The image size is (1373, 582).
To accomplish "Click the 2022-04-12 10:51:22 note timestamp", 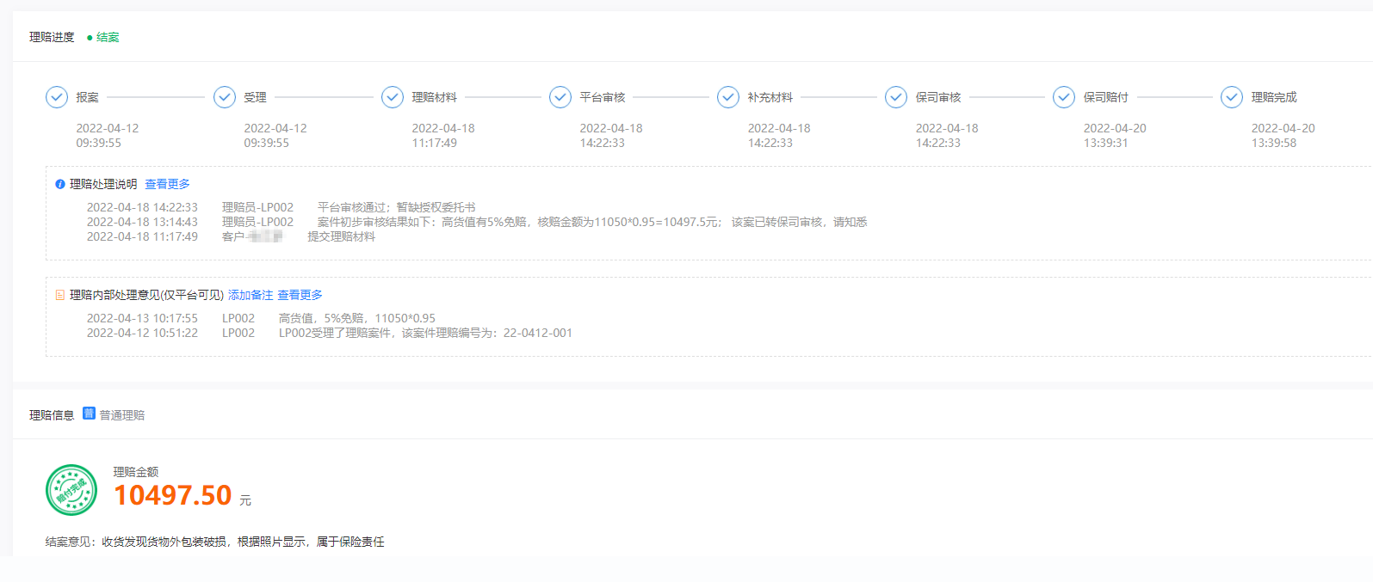I will [x=142, y=333].
